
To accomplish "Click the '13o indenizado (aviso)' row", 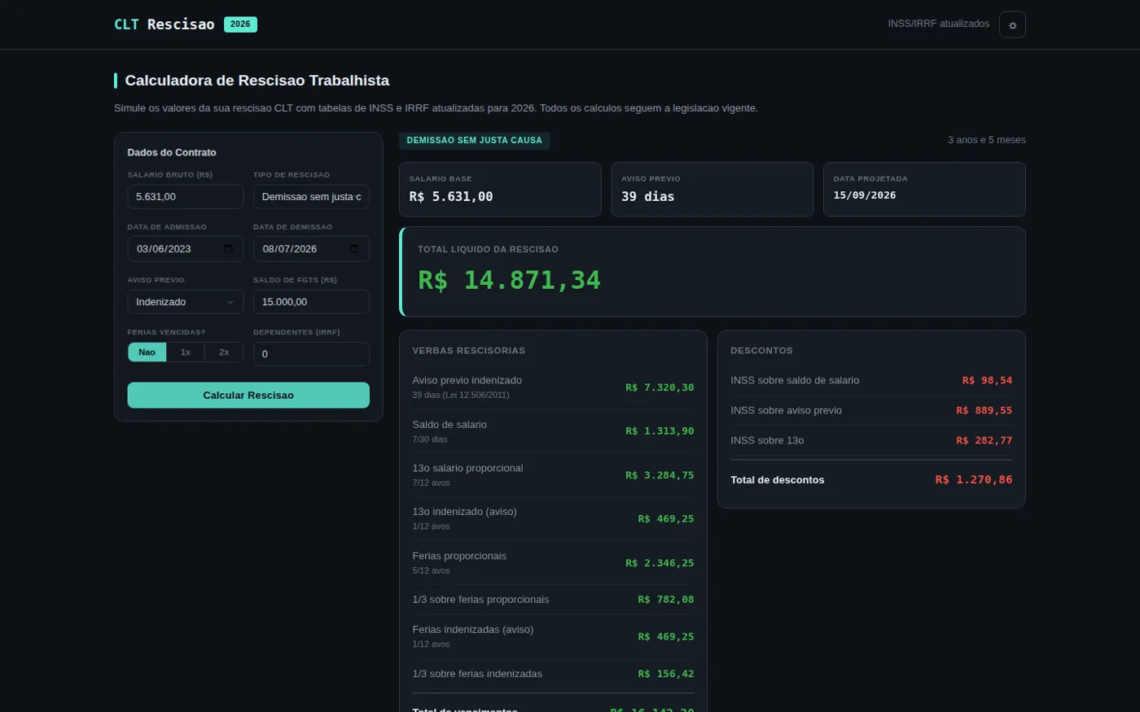I will 554,519.
